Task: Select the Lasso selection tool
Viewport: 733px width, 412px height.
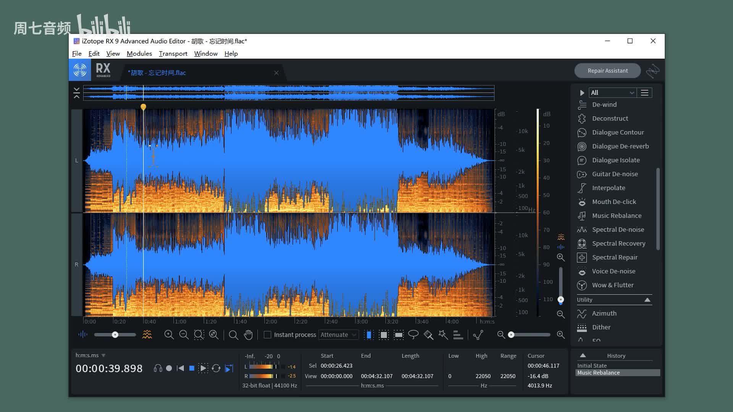Action: [413, 335]
